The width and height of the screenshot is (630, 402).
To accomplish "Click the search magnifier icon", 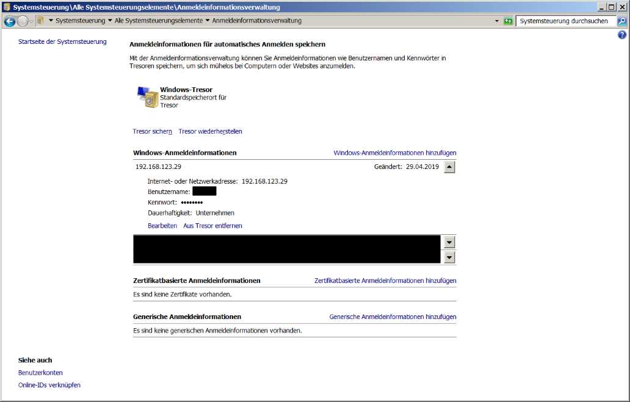I will (x=622, y=21).
